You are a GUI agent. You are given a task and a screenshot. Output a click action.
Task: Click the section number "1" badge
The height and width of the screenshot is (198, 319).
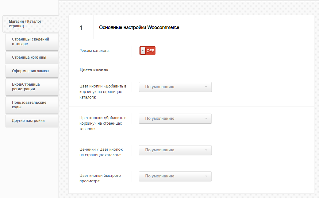(x=81, y=28)
